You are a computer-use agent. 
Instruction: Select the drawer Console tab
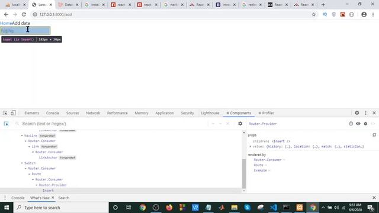[x=18, y=198]
